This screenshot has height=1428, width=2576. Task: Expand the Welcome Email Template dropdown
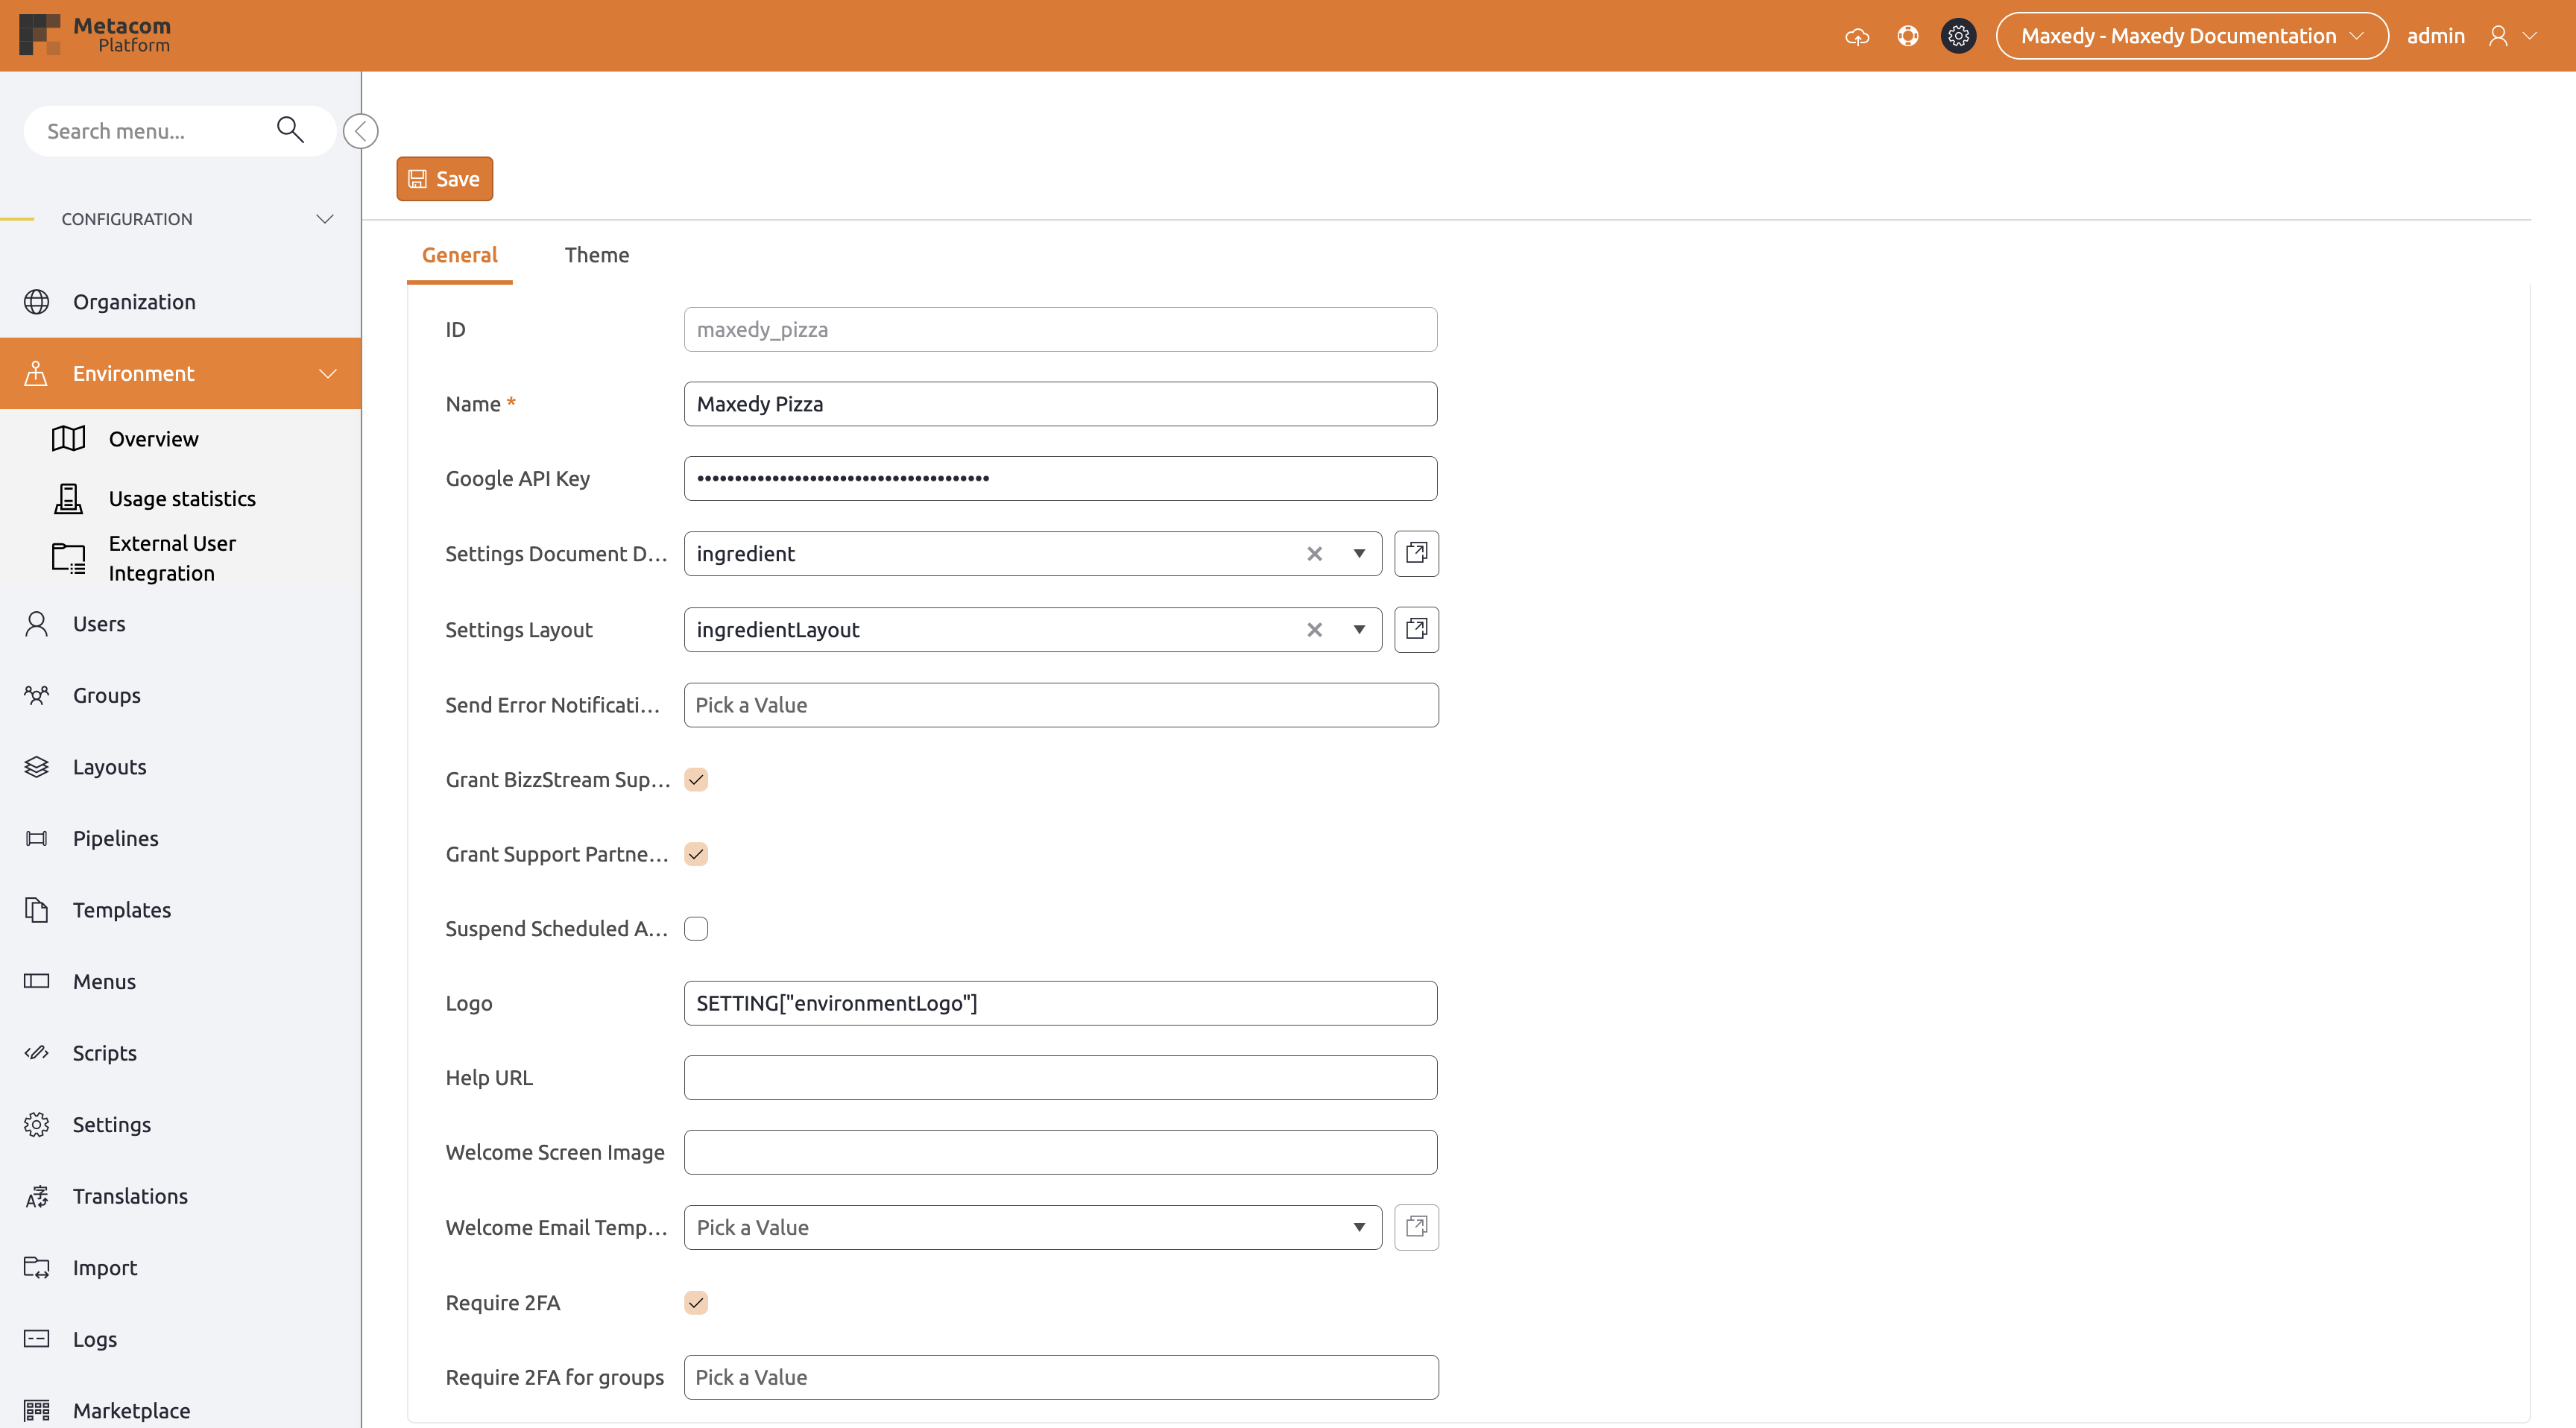[1359, 1227]
